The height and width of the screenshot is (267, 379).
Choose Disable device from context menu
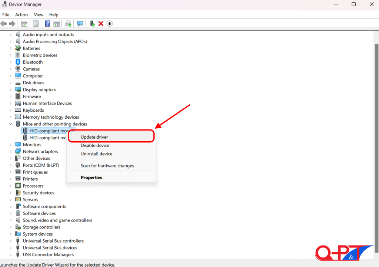[95, 145]
